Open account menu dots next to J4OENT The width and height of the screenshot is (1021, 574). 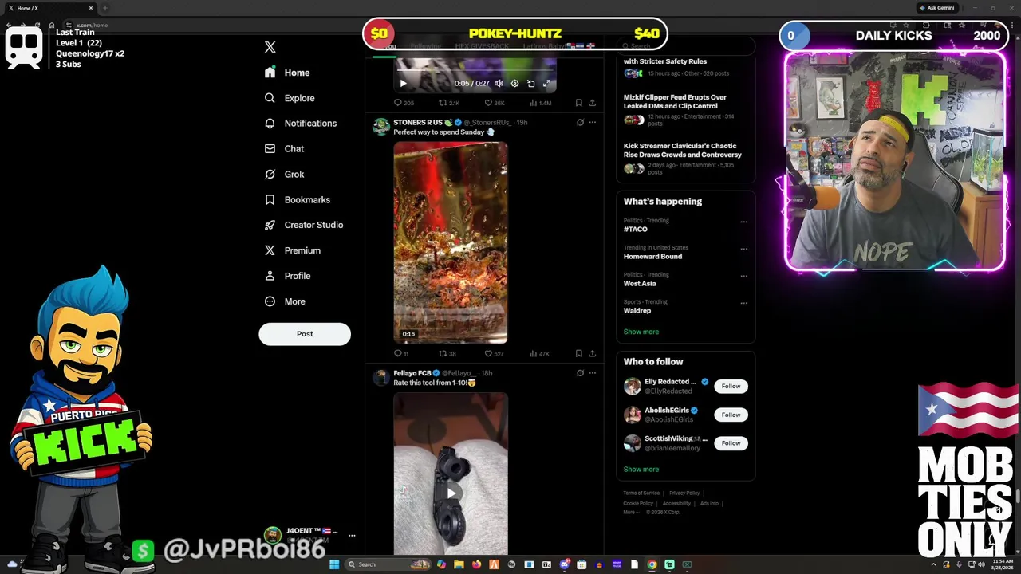pos(352,536)
